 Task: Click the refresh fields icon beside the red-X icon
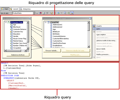coord(44,13)
